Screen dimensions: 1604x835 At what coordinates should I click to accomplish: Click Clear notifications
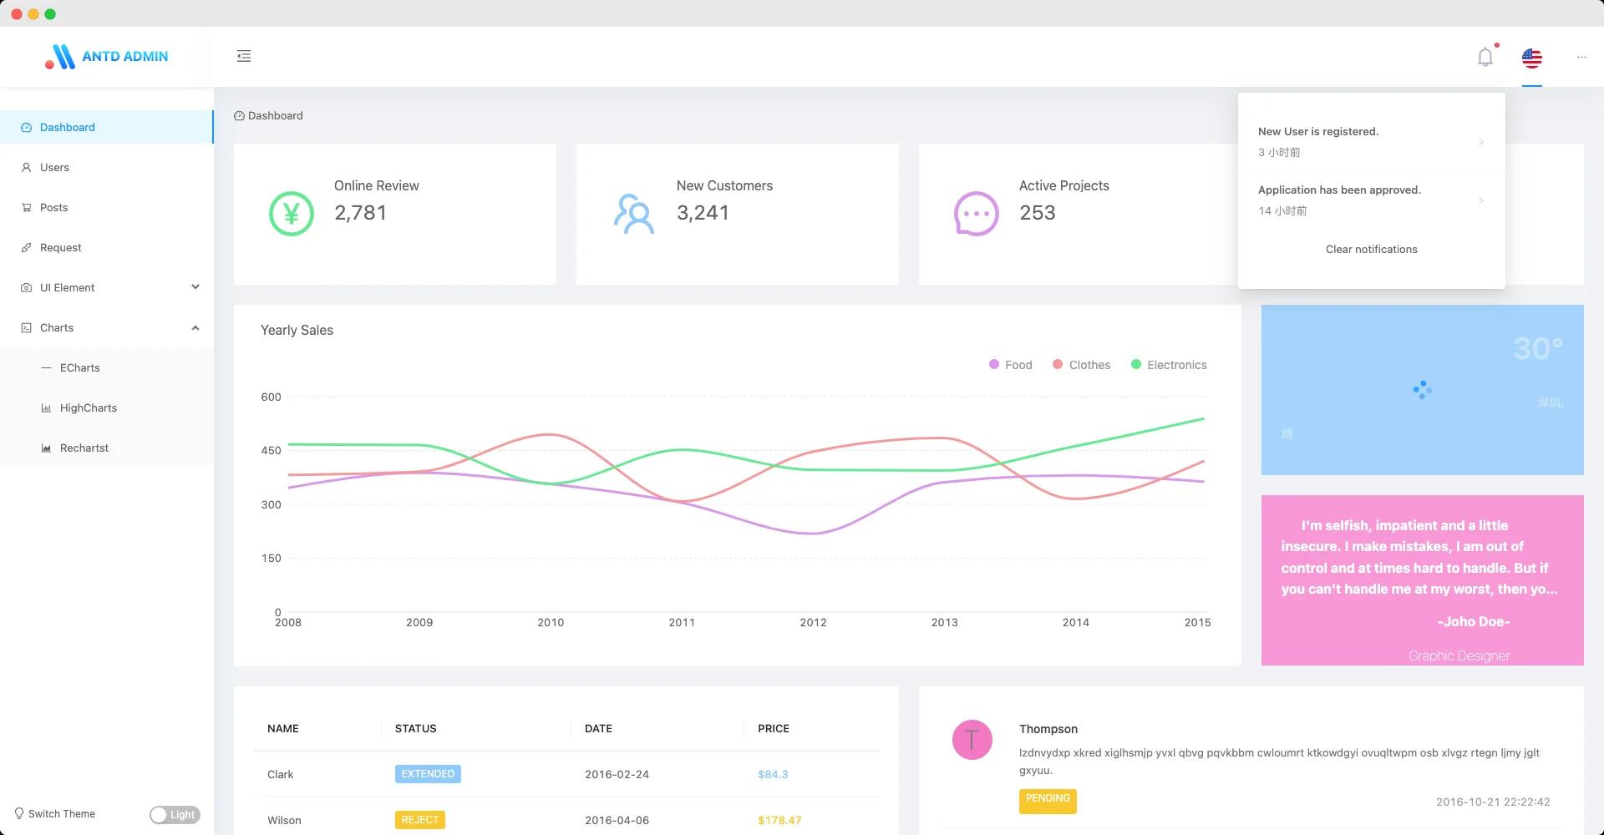pos(1371,249)
